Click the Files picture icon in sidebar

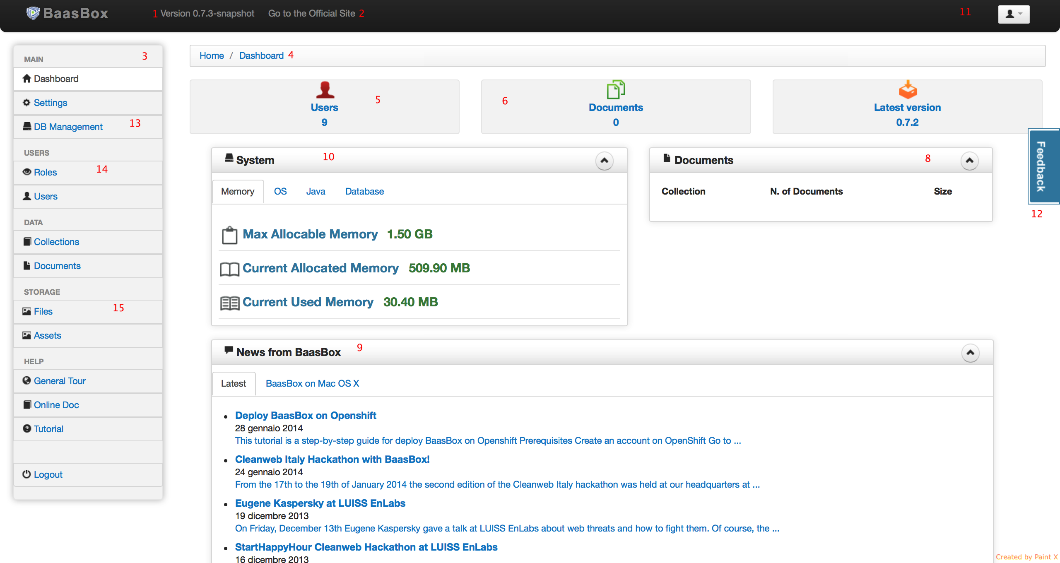coord(27,311)
